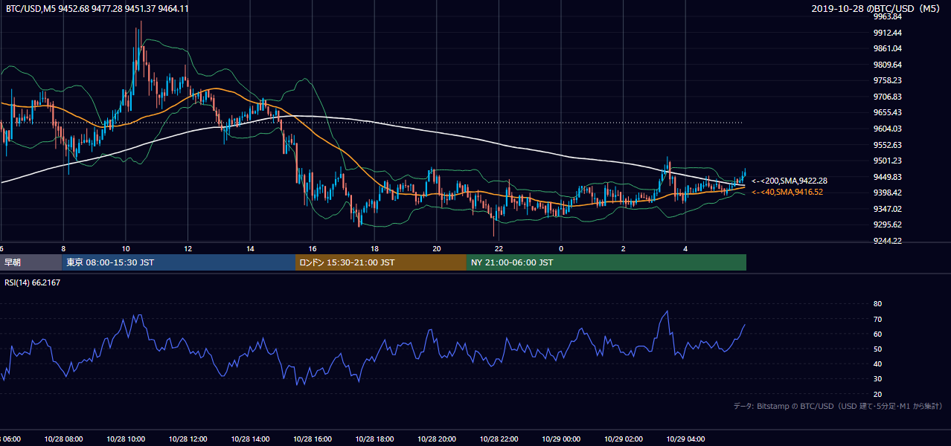Click the 10/29 00:00 time axis label

[561, 439]
